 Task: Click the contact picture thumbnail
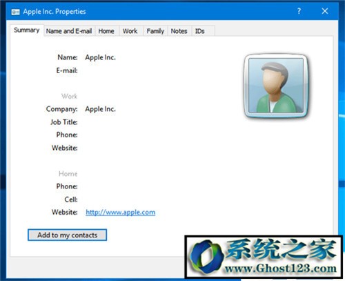(x=276, y=86)
